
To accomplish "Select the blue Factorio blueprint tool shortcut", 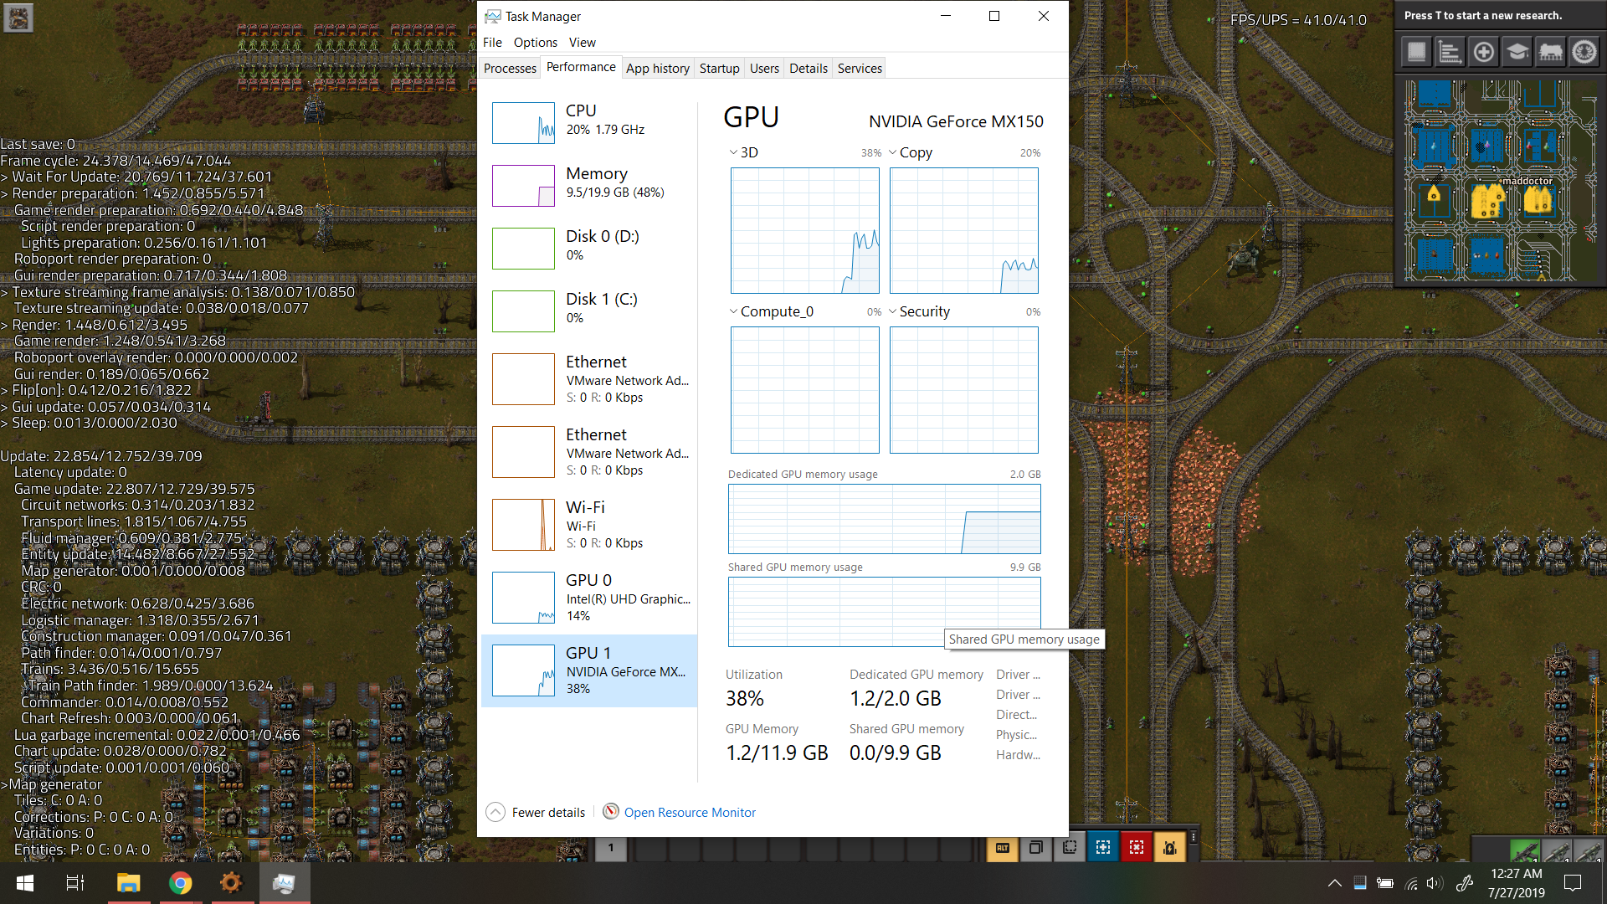I will 1103,848.
